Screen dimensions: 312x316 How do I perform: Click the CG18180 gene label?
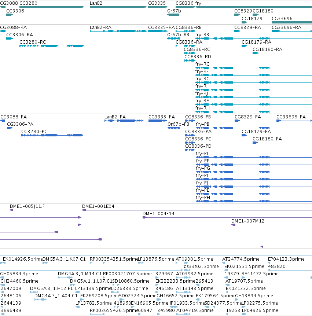click(x=263, y=11)
